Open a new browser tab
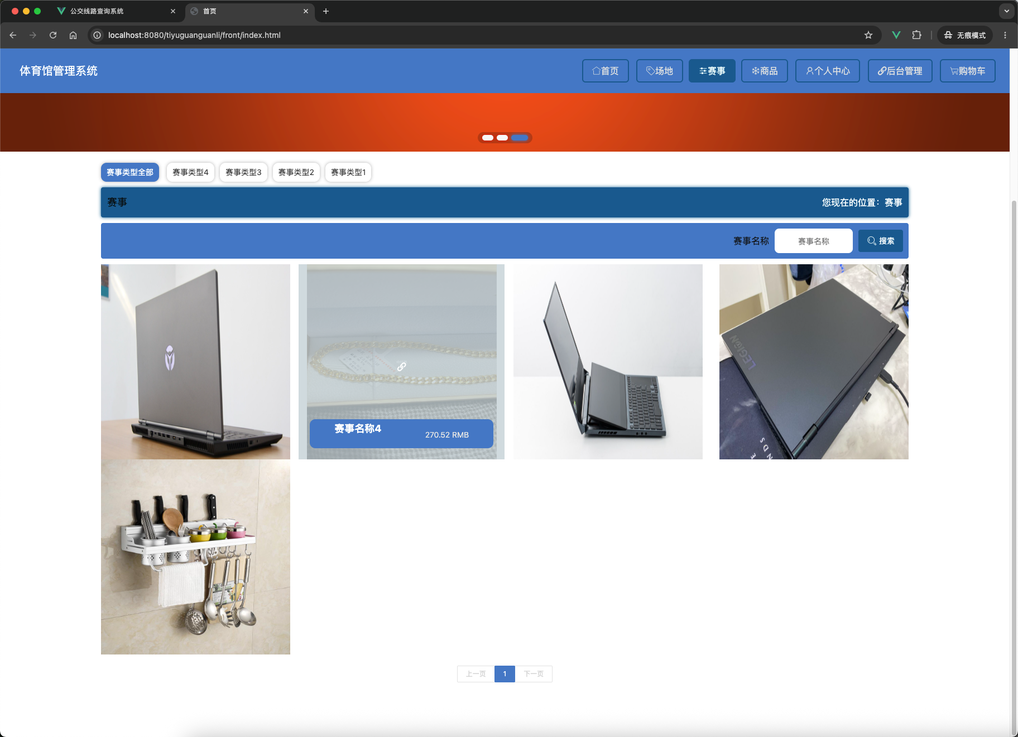1018x737 pixels. pos(326,11)
